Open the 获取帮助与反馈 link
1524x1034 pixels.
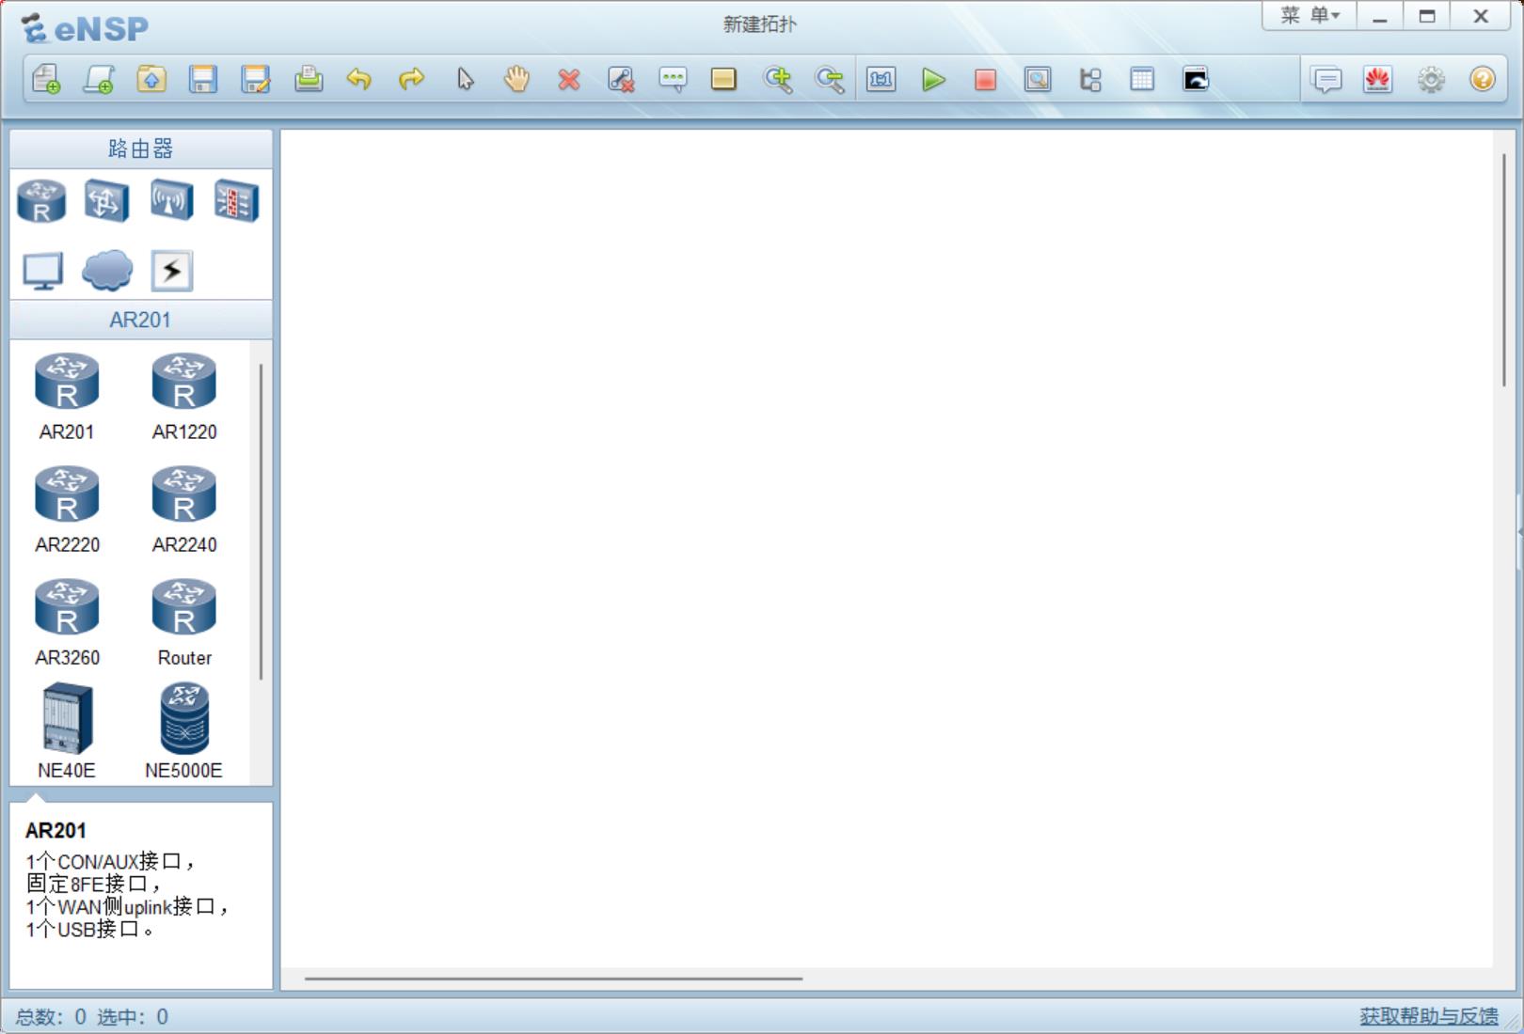tap(1428, 1016)
